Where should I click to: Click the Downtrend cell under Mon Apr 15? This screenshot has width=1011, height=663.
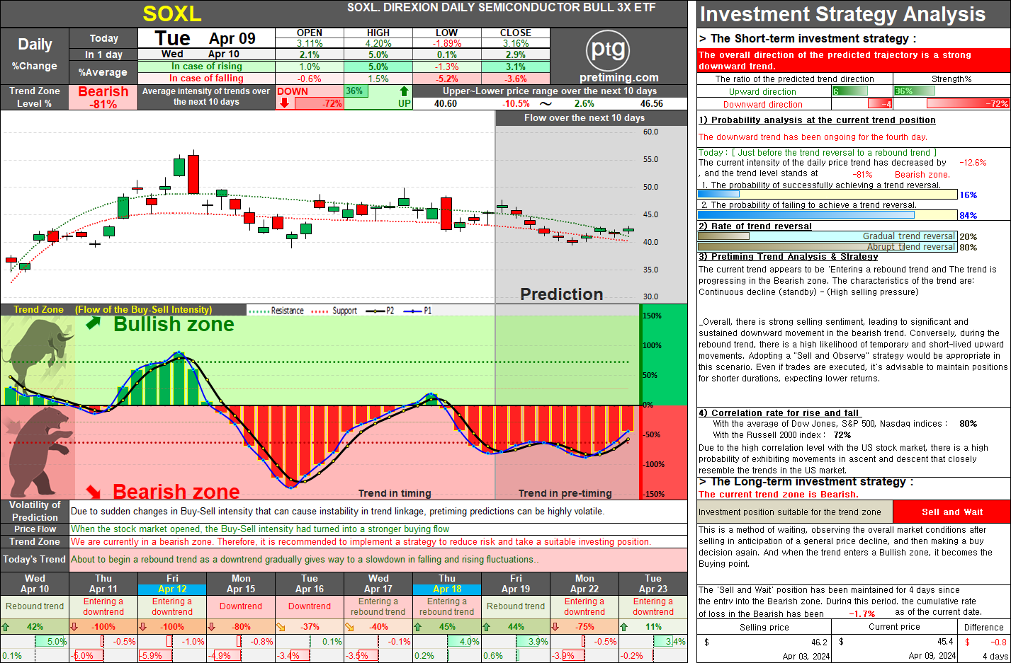click(241, 606)
